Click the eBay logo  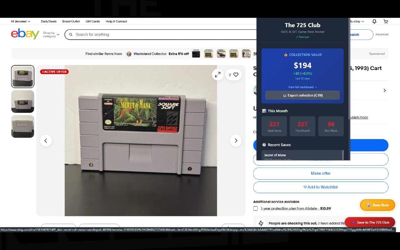[25, 34]
